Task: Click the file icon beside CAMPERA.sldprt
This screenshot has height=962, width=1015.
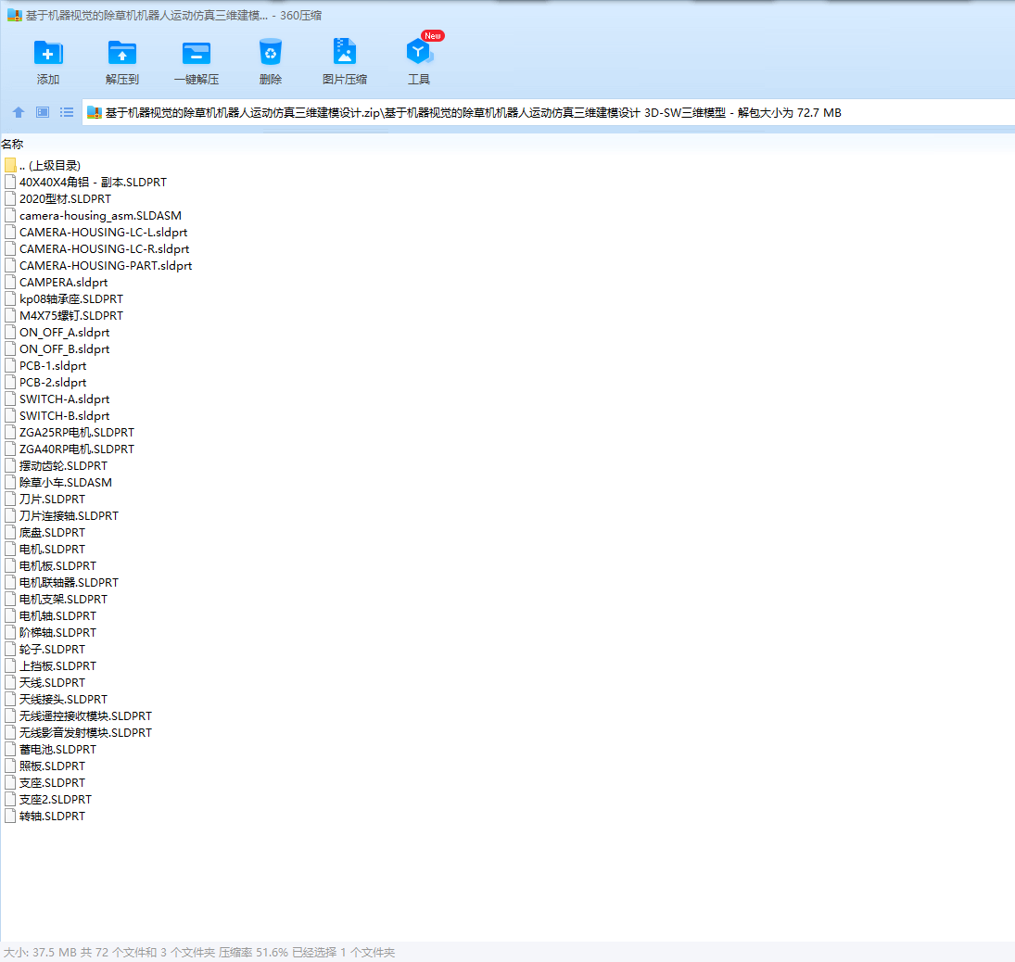Action: [9, 283]
